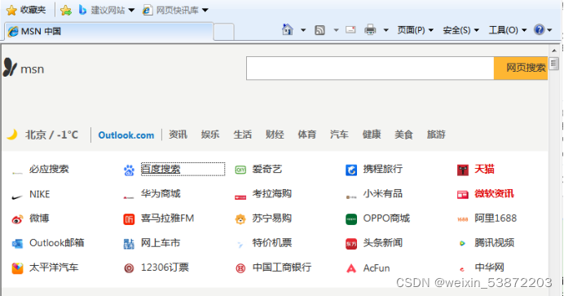Viewport: 564px width, 296px height.
Task: Click the moon weather icon
Action: tap(12, 135)
